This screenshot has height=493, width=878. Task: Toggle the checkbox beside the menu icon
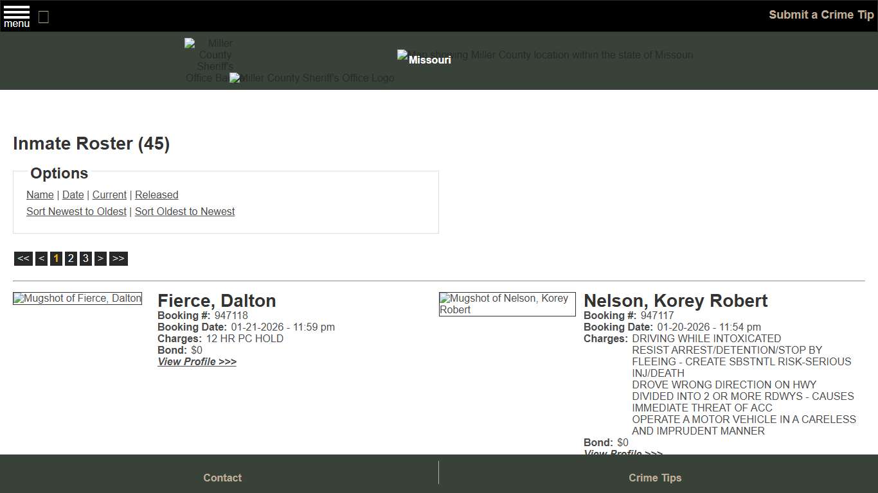click(x=43, y=17)
